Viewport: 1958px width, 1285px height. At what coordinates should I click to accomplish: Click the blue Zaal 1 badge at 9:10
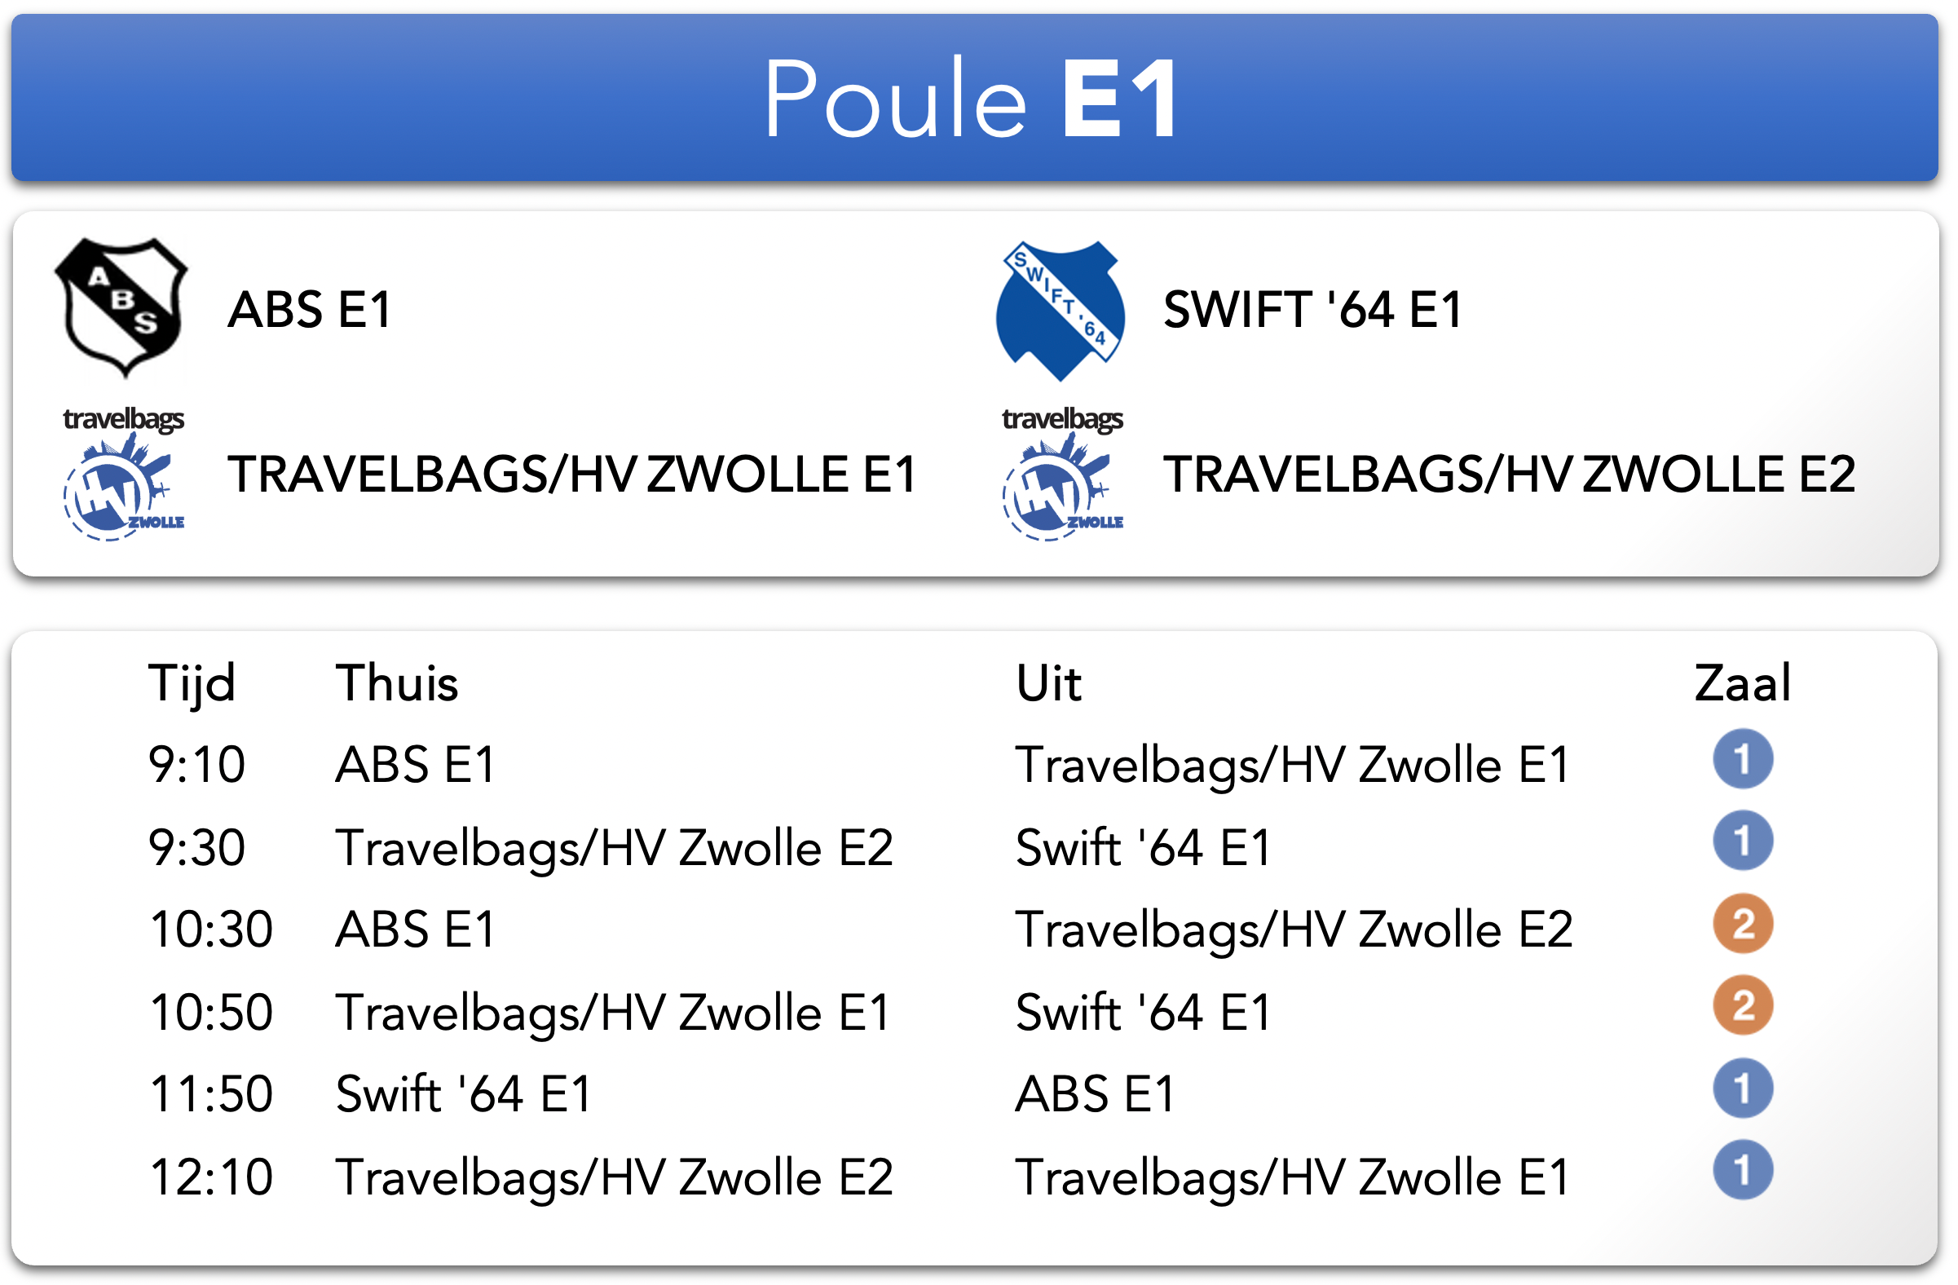(1744, 759)
